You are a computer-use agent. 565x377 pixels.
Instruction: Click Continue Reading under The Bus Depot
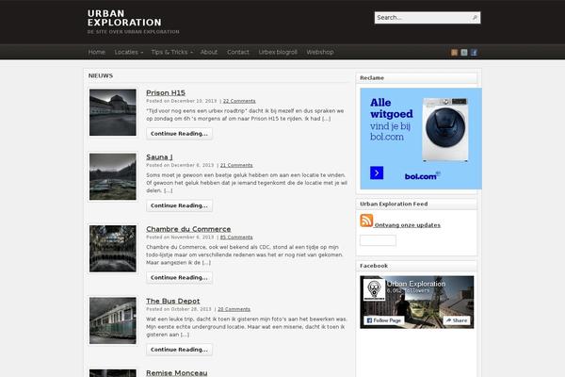click(179, 350)
